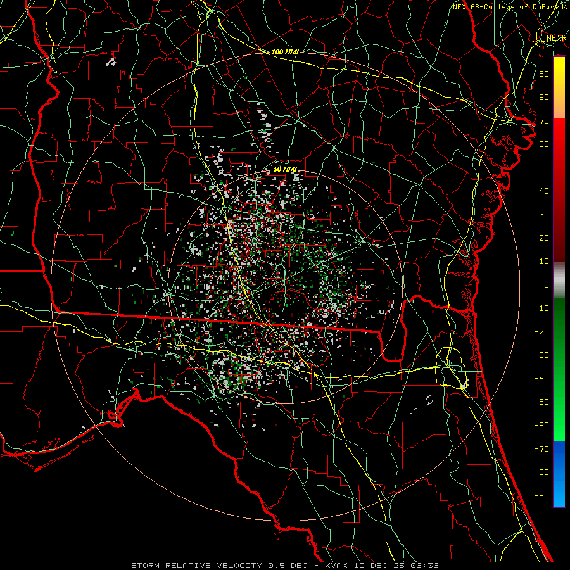Pick the blue segment of the color bar

coord(559,474)
